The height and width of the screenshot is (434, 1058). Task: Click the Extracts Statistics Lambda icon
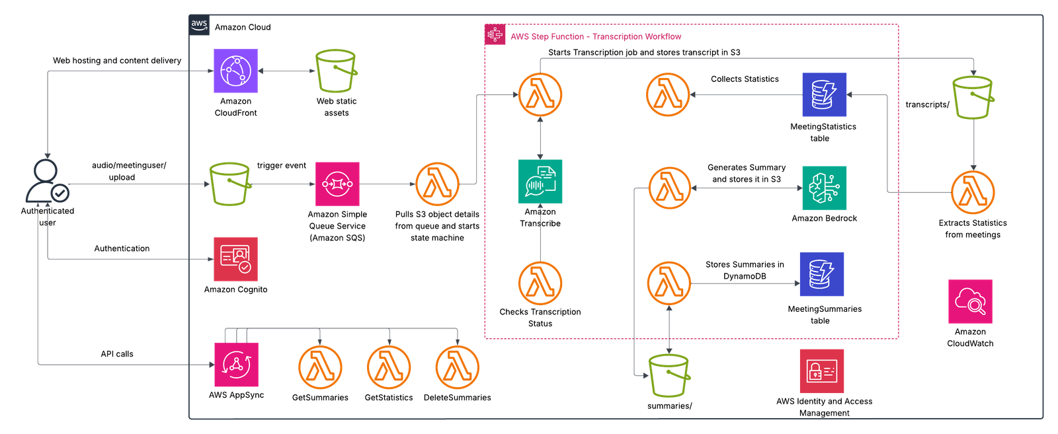coord(973,192)
